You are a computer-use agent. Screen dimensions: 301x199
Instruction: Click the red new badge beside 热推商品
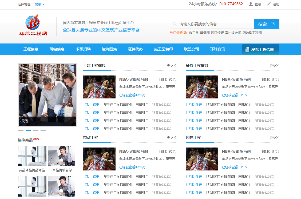(x=36, y=139)
